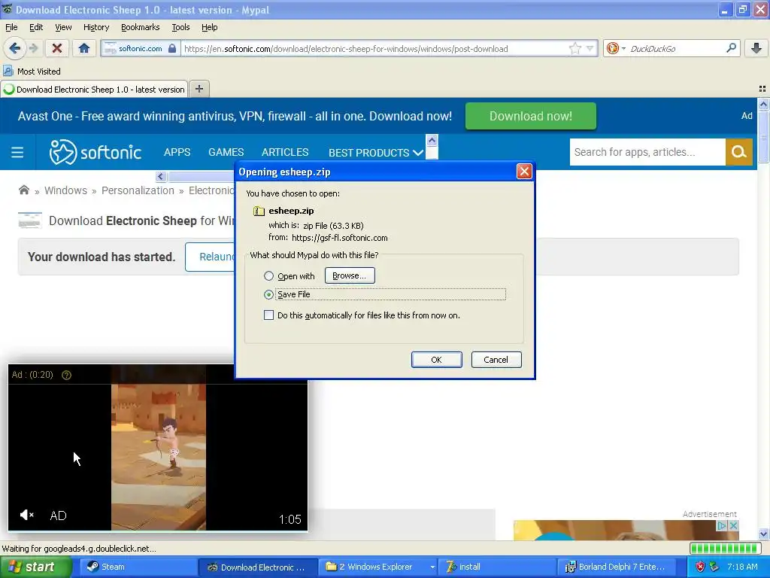This screenshot has height=578, width=770.
Task: Click the red shield tray icon
Action: [x=700, y=567]
